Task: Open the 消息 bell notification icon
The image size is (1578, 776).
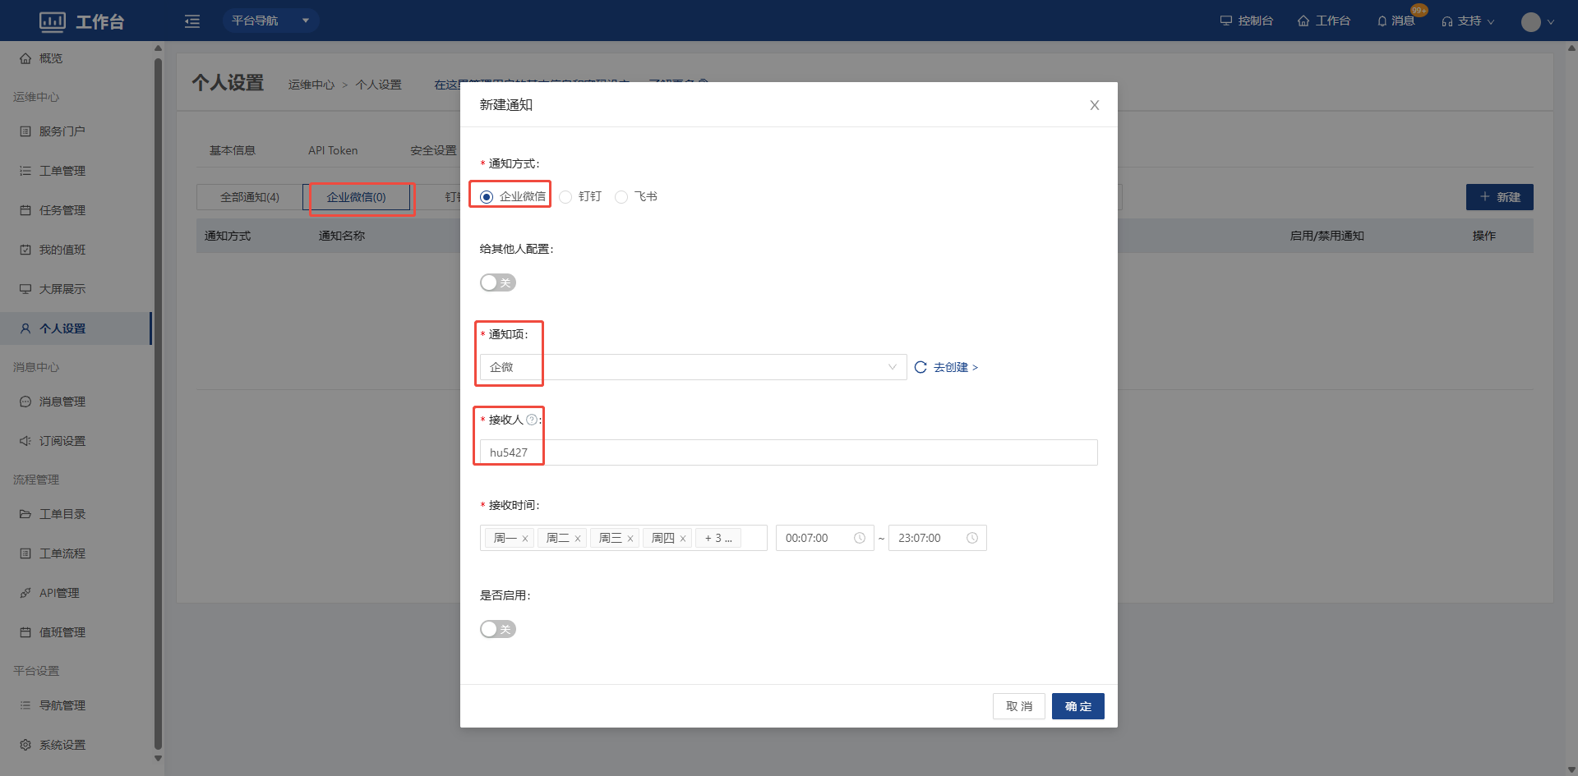Action: pos(1382,21)
